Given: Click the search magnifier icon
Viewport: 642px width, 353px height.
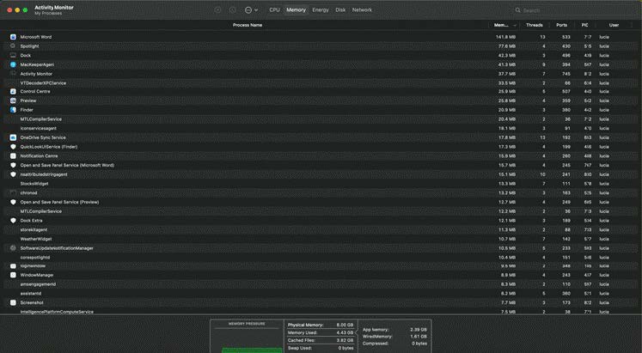Looking at the screenshot, I should [x=518, y=10].
